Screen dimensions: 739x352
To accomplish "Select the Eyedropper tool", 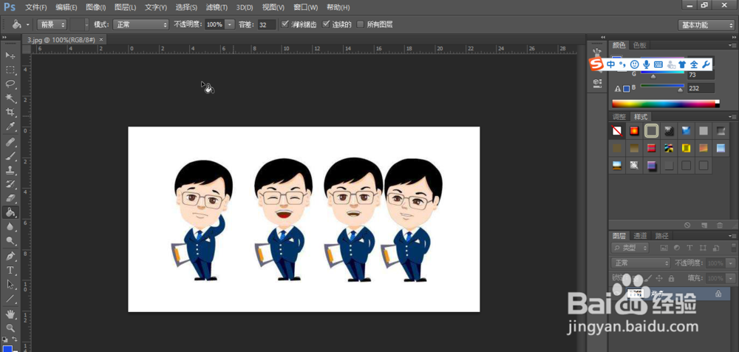I will (x=10, y=126).
